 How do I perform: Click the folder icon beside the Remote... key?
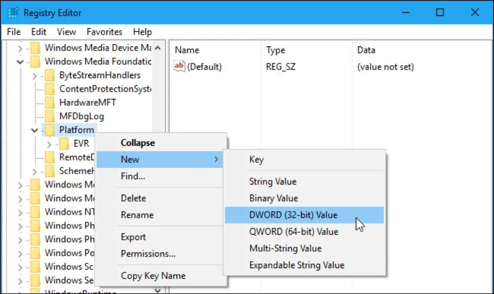pos(50,157)
